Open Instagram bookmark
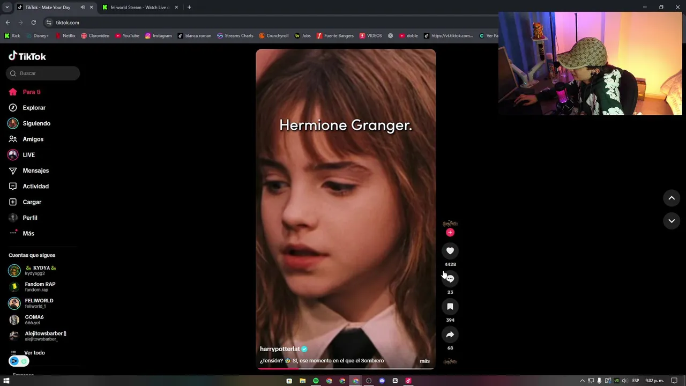Image resolution: width=686 pixels, height=386 pixels. pos(158,36)
